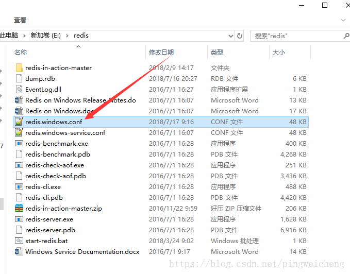Open the 查看 ribbon tab
This screenshot has width=350, height=274.
[20, 20]
